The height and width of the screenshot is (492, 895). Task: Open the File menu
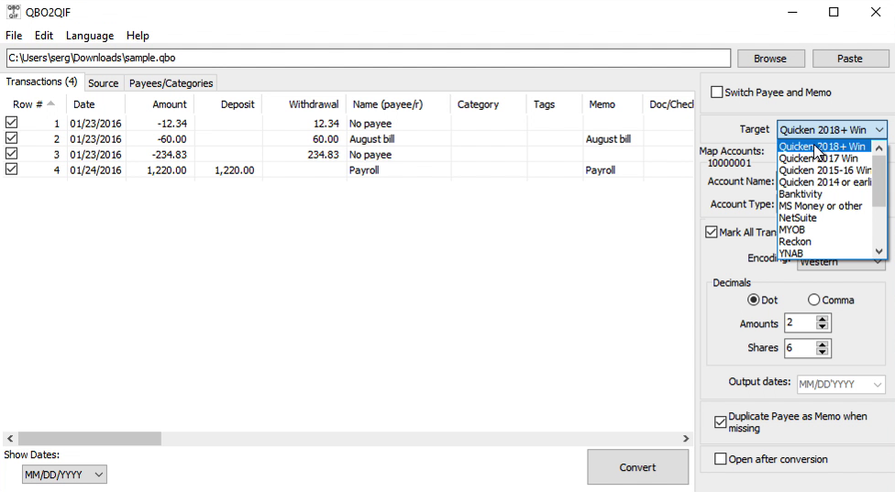pyautogui.click(x=14, y=36)
